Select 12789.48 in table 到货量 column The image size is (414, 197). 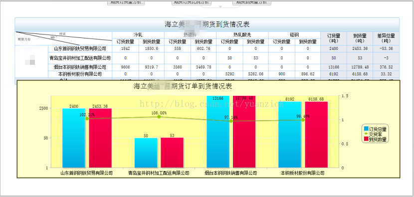[360, 67]
